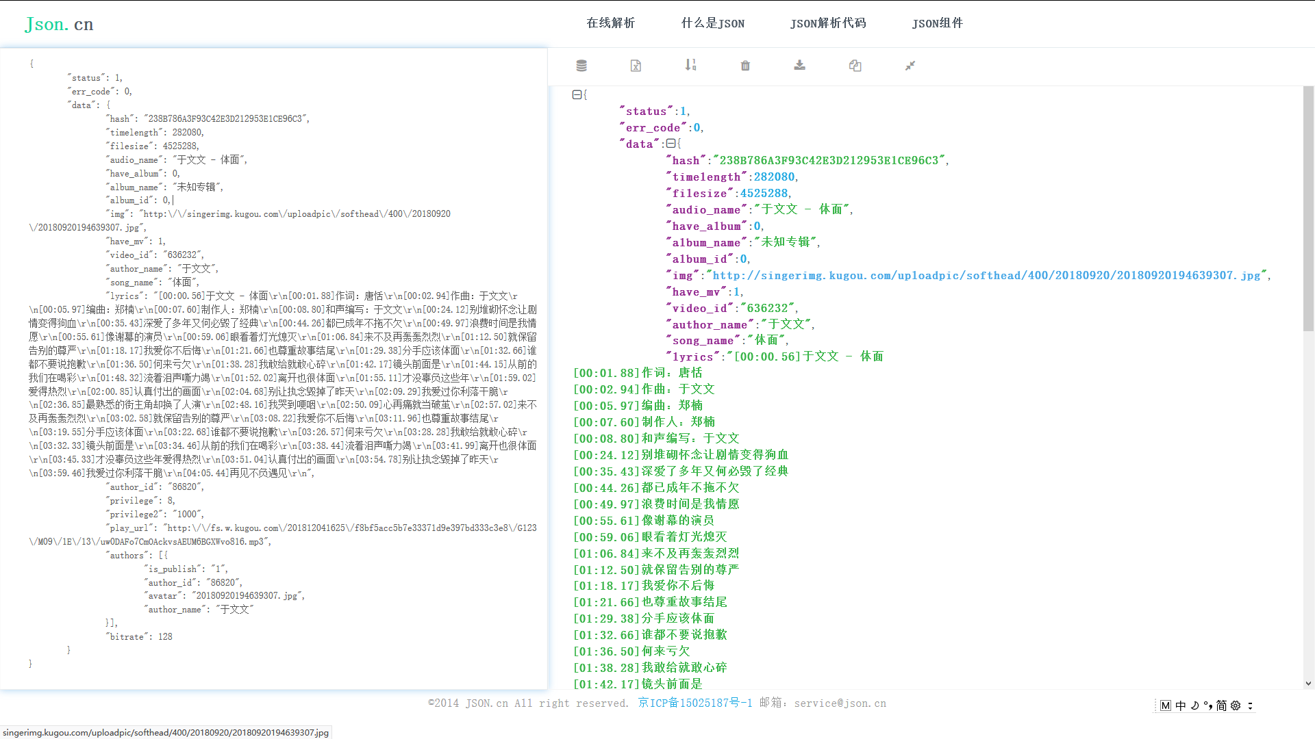Screen dimensions: 1315x739
Task: Copy the formatted JSON with the copy icon
Action: pos(855,66)
